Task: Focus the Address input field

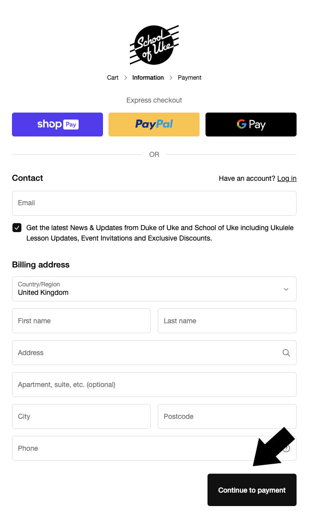Action: tap(144, 353)
